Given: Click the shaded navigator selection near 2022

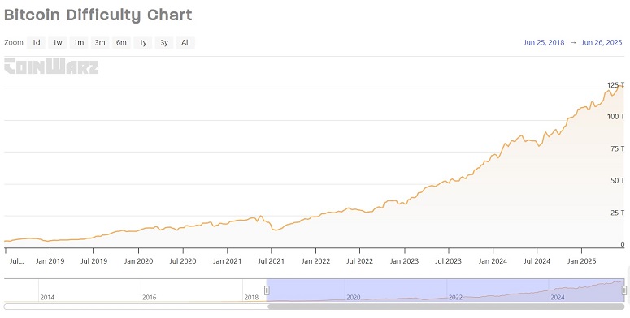Looking at the screenshot, I should click(x=455, y=297).
